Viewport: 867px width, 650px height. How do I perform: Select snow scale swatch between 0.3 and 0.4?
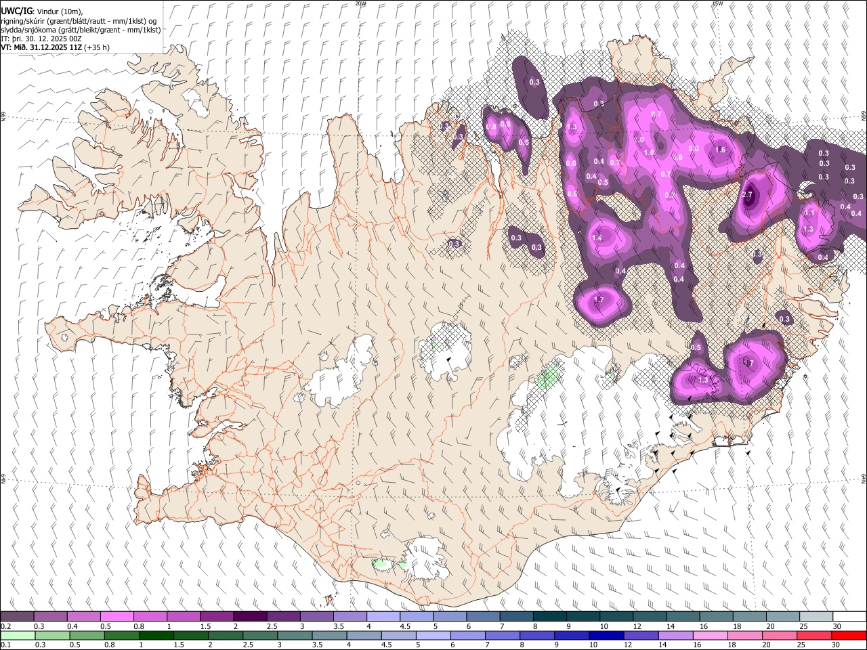(x=51, y=616)
